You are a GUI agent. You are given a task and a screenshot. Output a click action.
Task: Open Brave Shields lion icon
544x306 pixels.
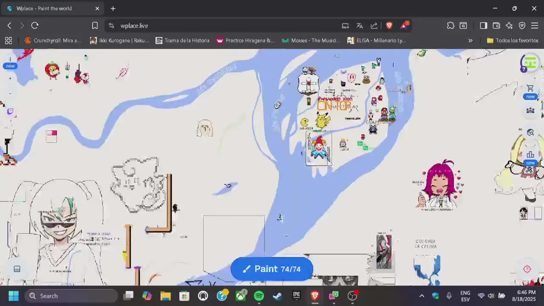click(389, 25)
